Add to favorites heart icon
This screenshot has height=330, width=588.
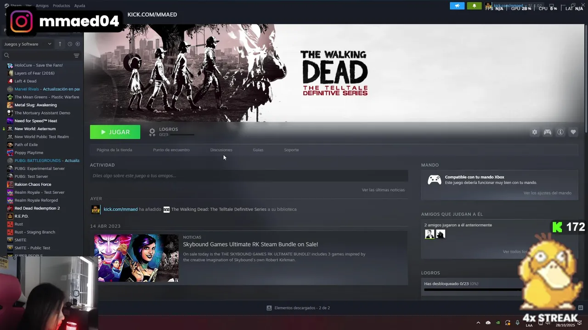click(x=573, y=132)
